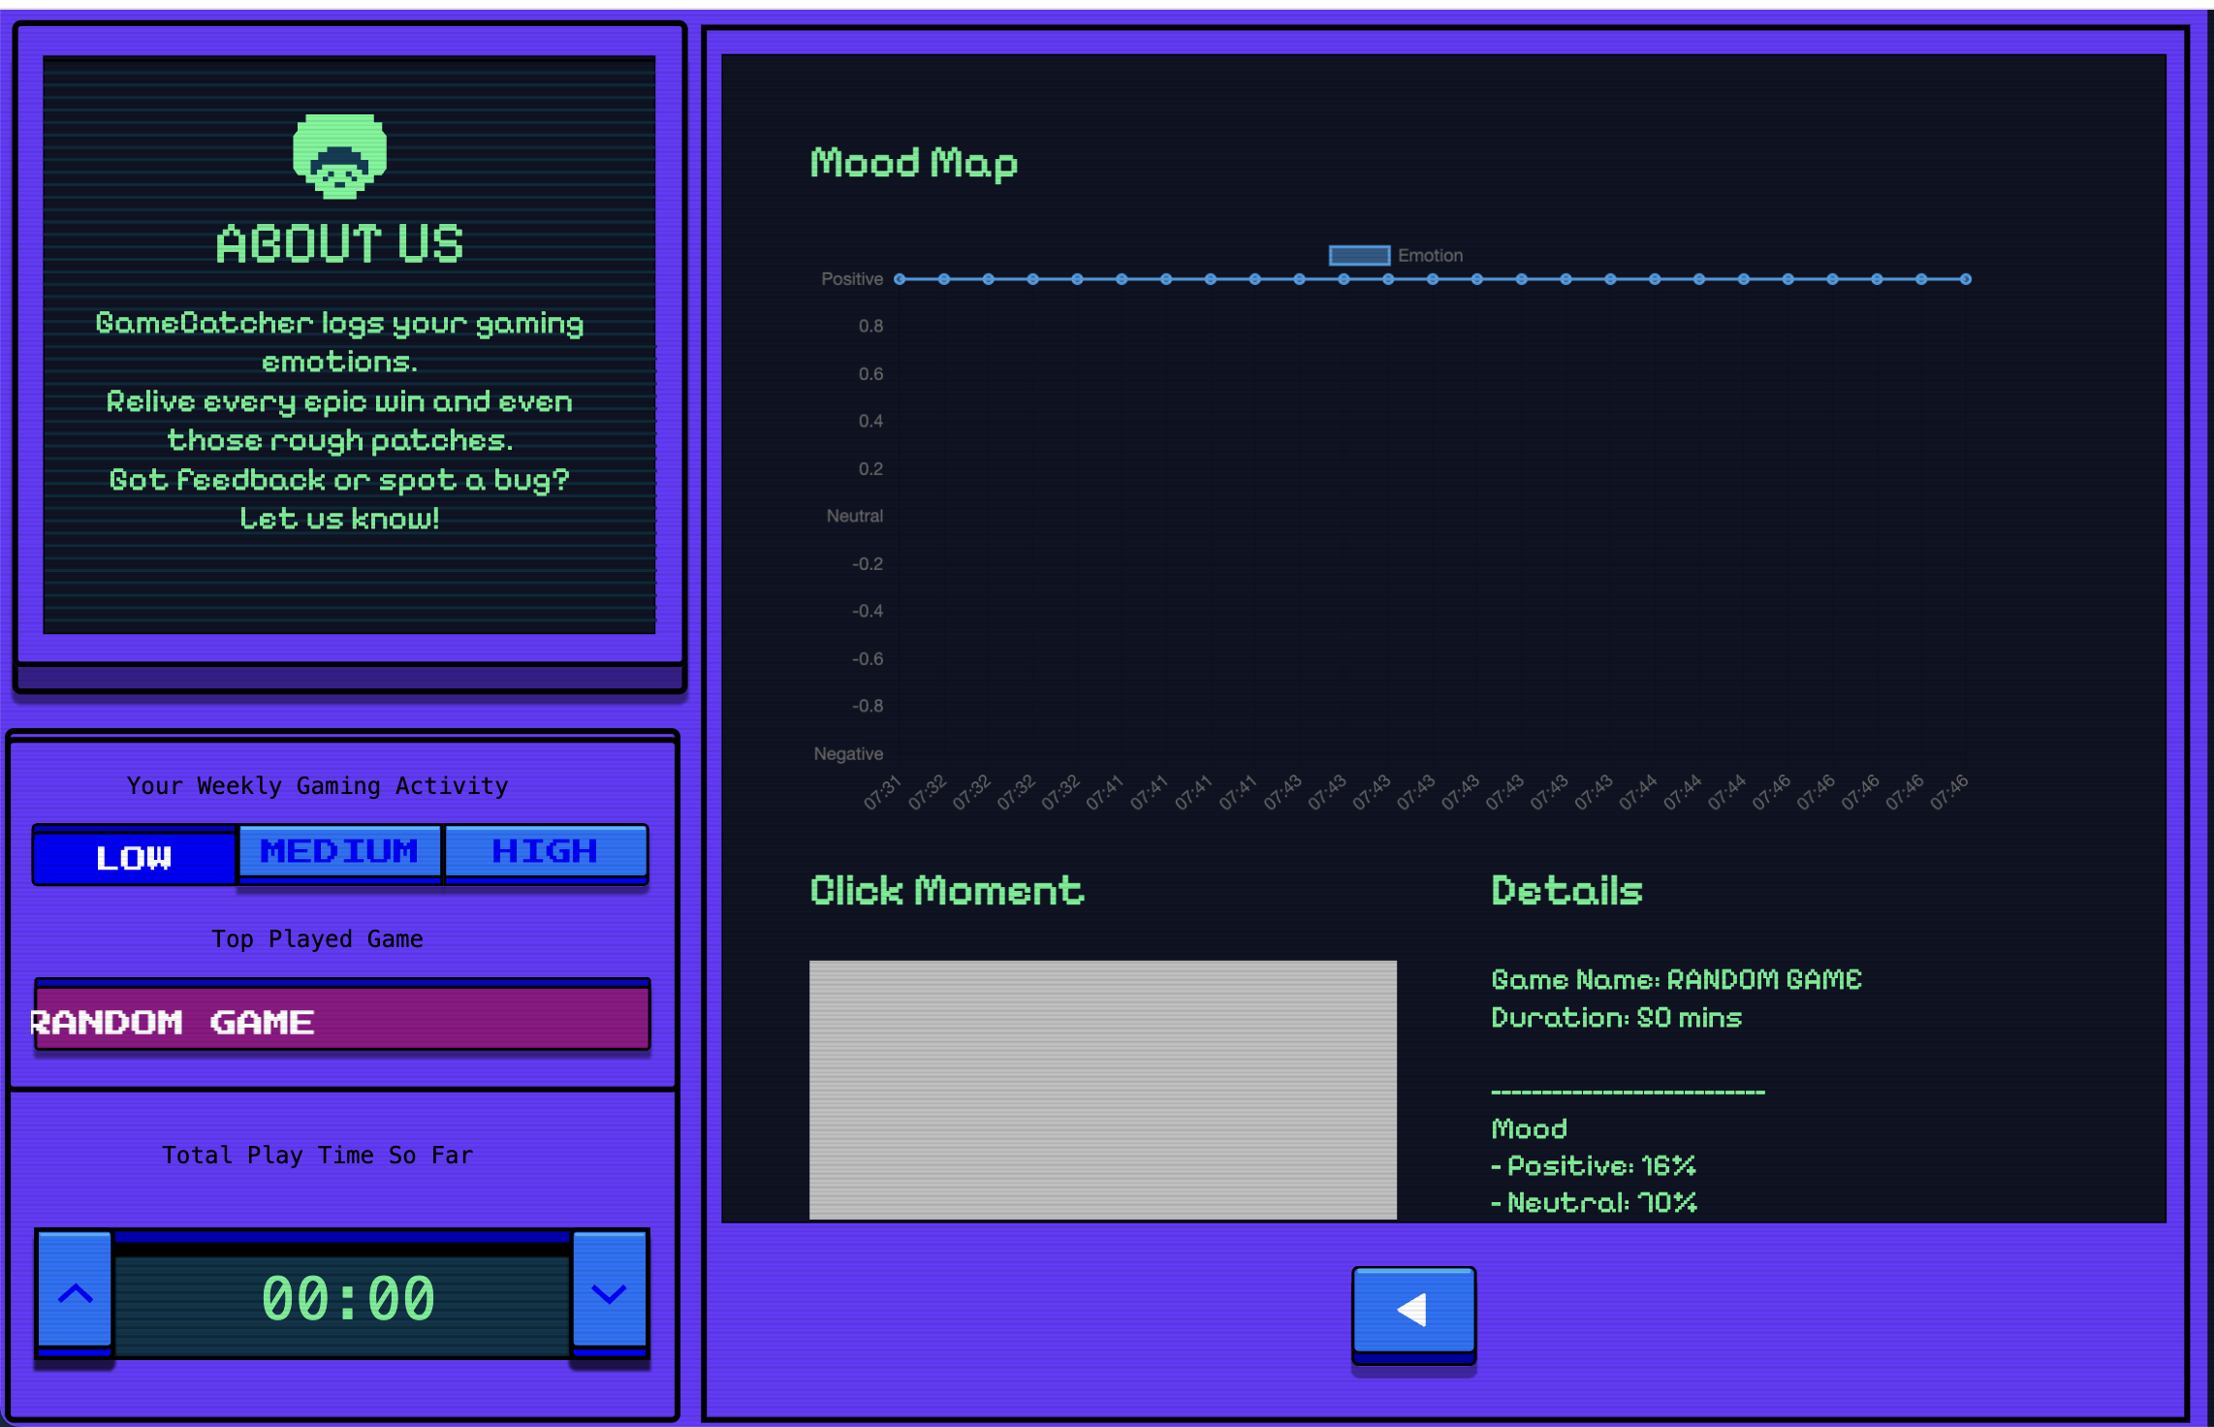Viewport: 2214px width, 1427px height.
Task: Select the HIGH activity level
Action: (x=545, y=851)
